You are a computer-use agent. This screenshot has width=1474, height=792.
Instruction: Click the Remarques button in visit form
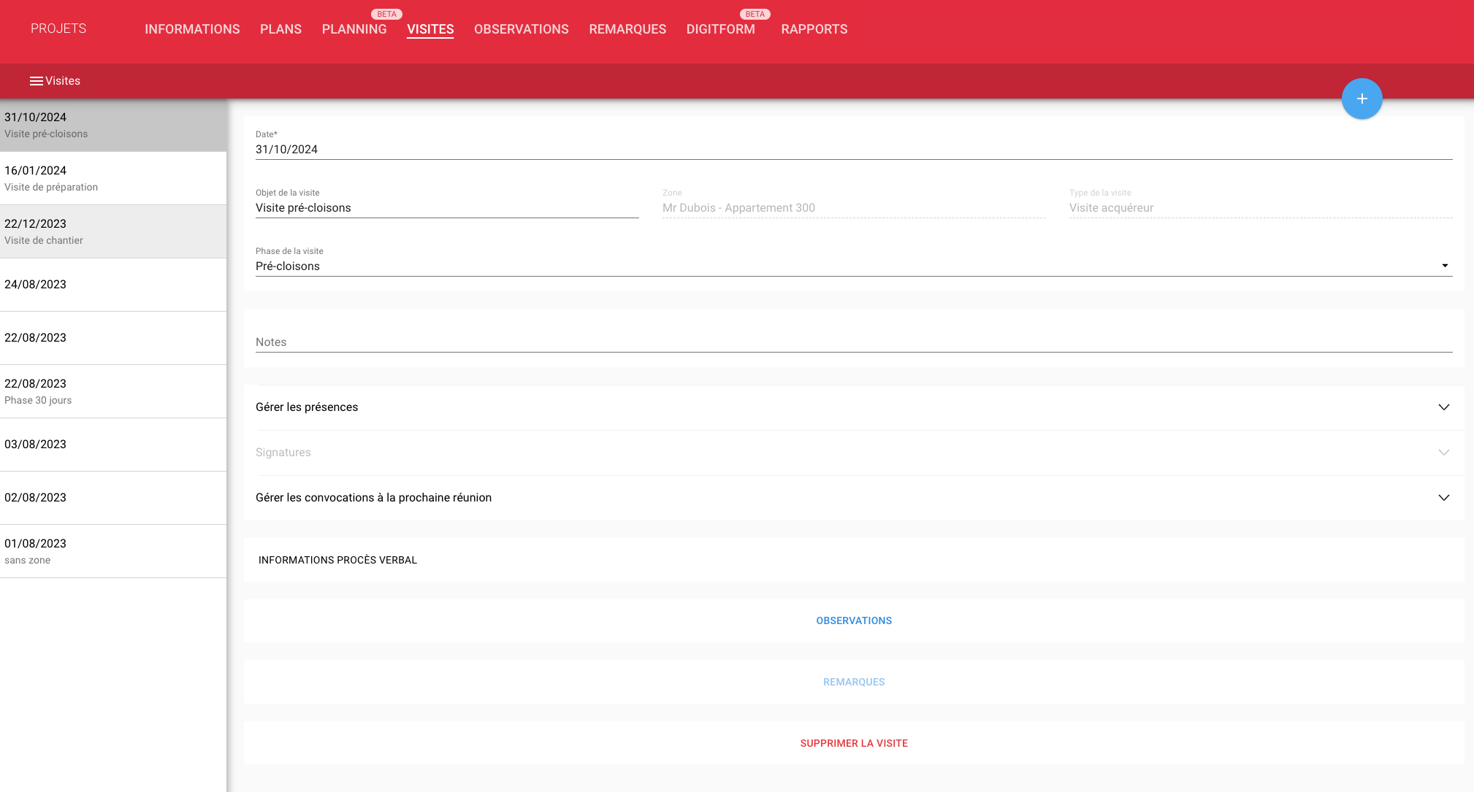click(x=853, y=682)
